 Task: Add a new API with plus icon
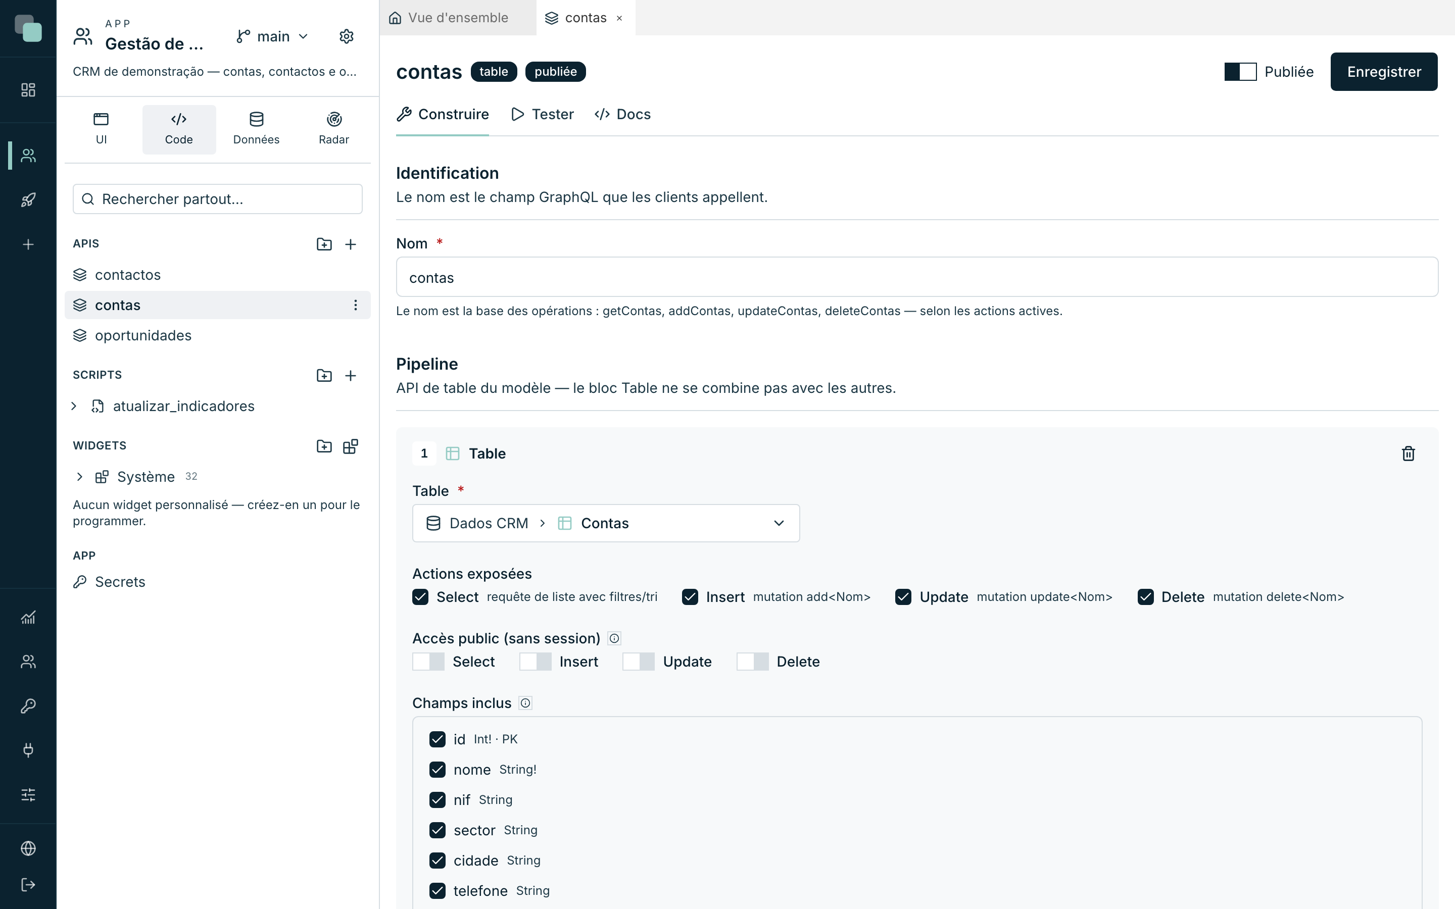point(351,244)
